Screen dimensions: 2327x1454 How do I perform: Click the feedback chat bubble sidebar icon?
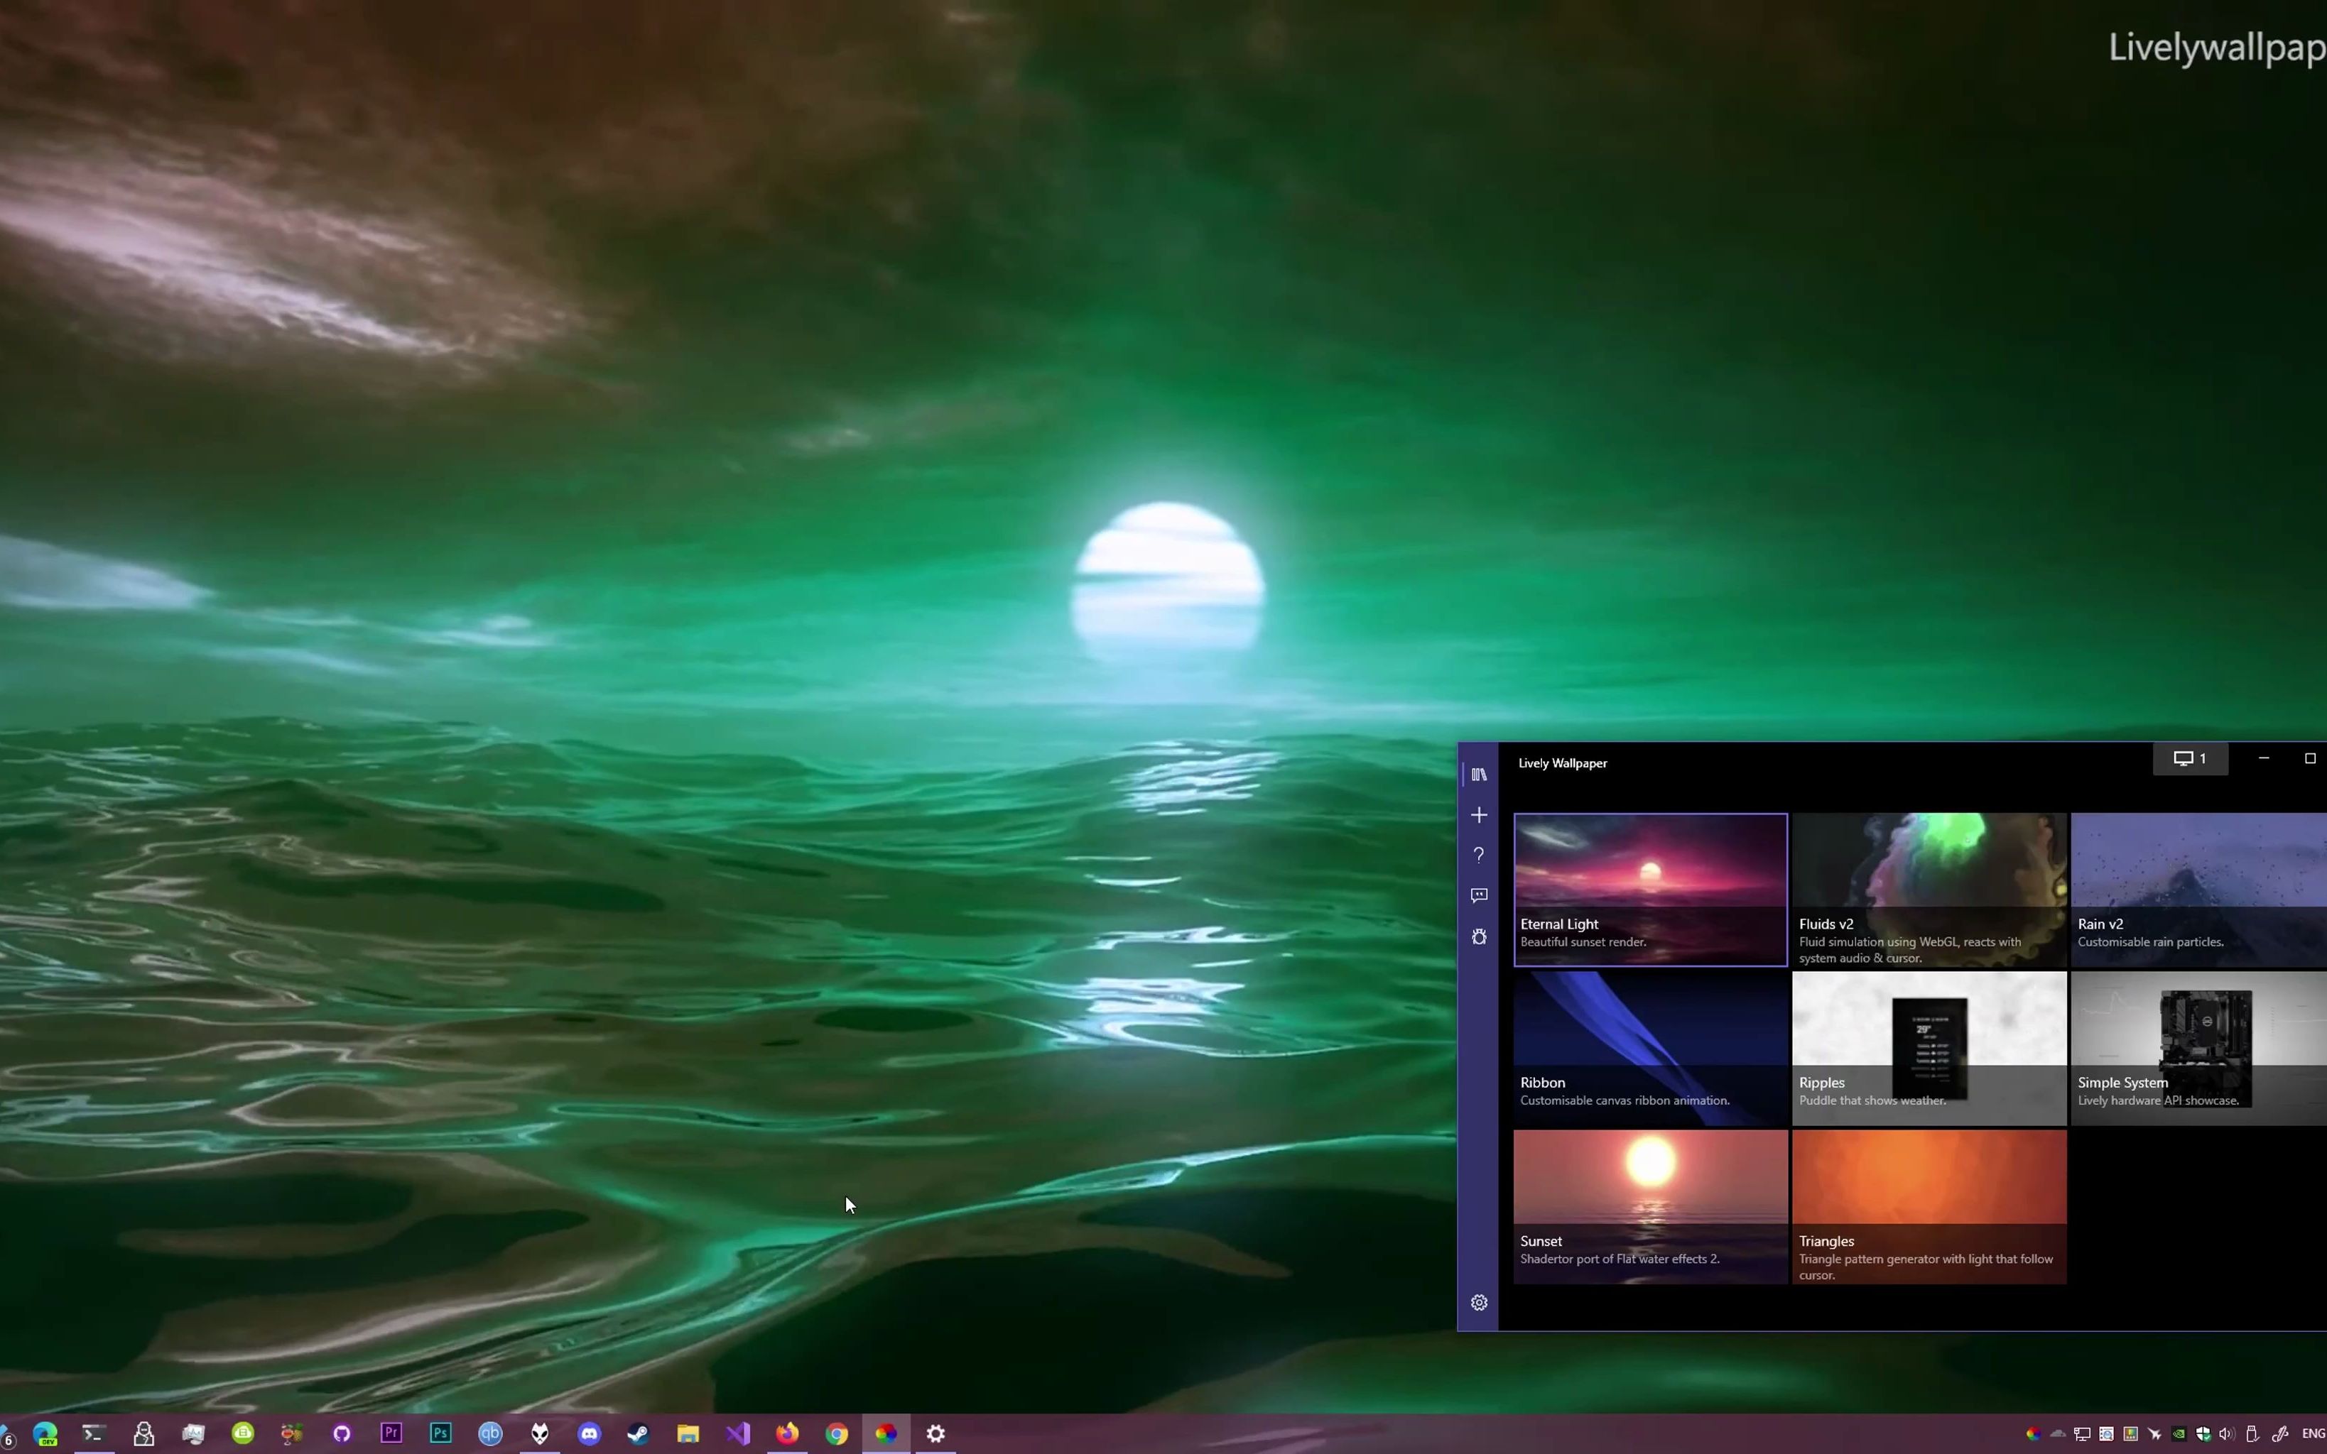click(x=1479, y=895)
